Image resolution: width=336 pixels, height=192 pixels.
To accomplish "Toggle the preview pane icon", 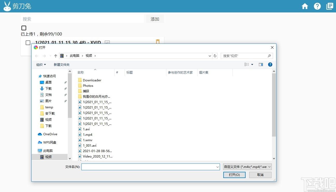I will (261, 65).
